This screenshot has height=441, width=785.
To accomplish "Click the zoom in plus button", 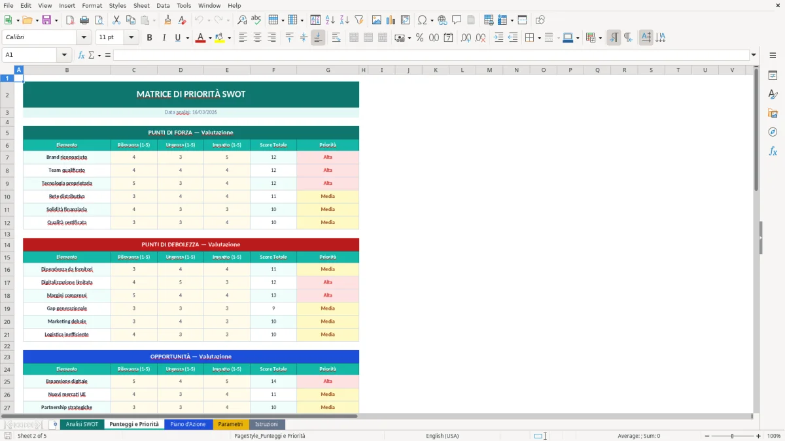I will (x=758, y=436).
